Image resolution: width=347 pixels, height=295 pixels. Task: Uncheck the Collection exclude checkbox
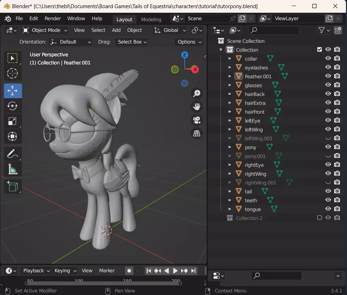[320, 50]
